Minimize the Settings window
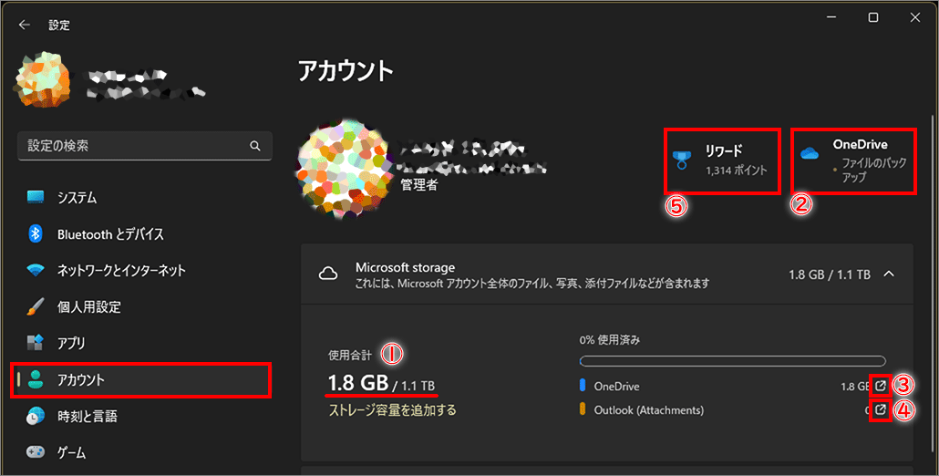 [831, 18]
